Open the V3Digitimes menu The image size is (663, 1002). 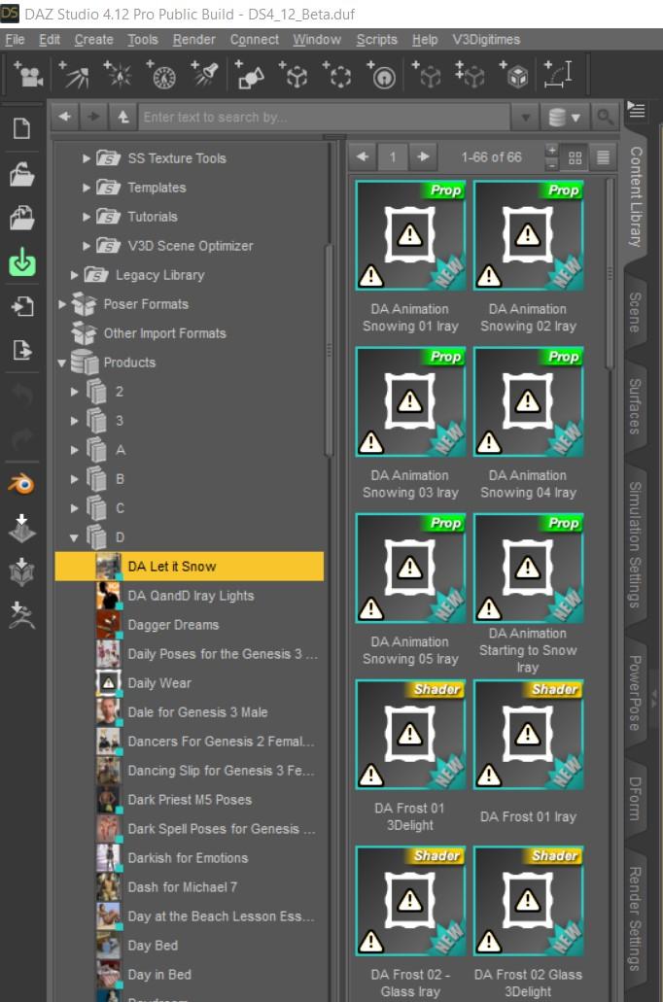(486, 40)
